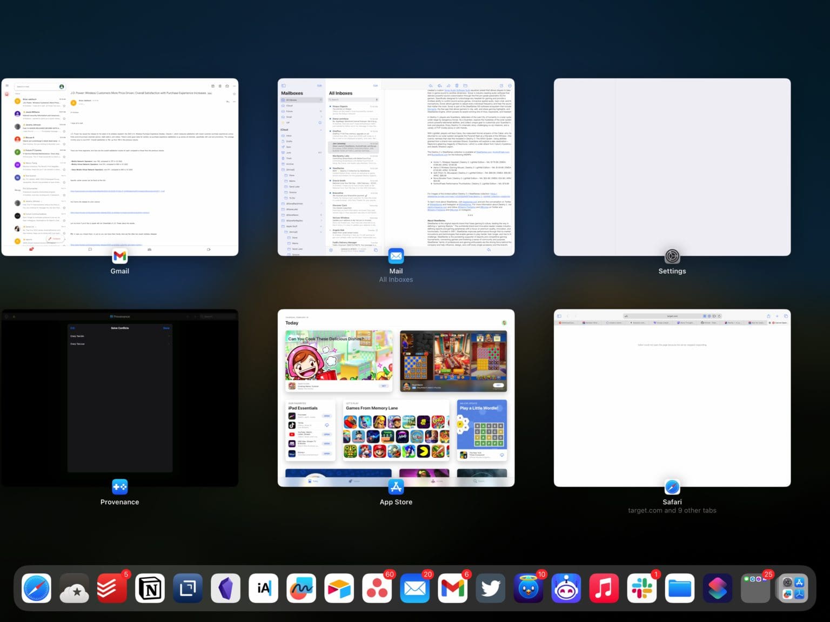Launch iA Writer from the dock
This screenshot has width=830, height=622.
[263, 588]
